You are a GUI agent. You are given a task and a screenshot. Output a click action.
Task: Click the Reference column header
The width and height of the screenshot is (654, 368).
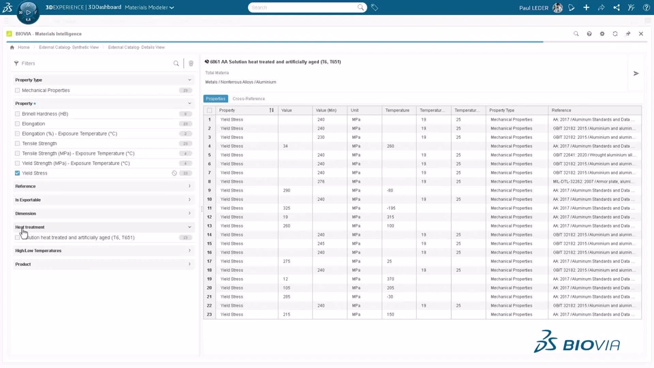pyautogui.click(x=595, y=110)
